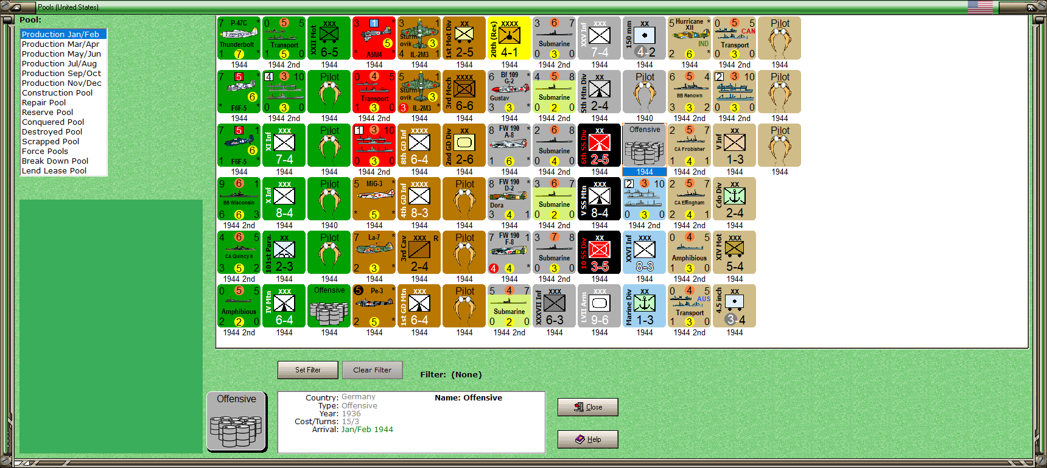Choose the 6th SS Div 2-5 counter

pyautogui.click(x=600, y=145)
